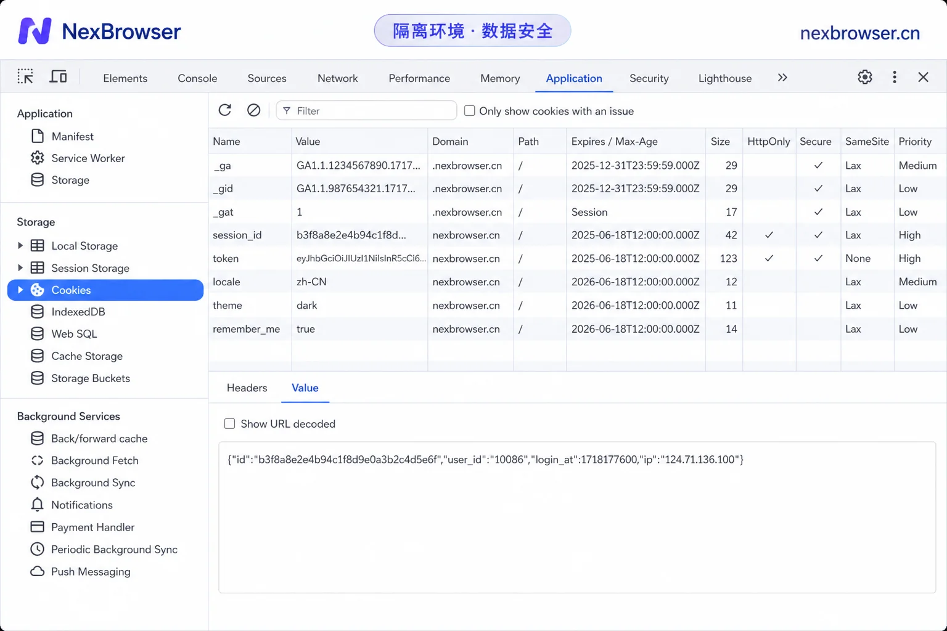This screenshot has width=947, height=631.
Task: Click the Session Storage table icon
Action: (38, 267)
